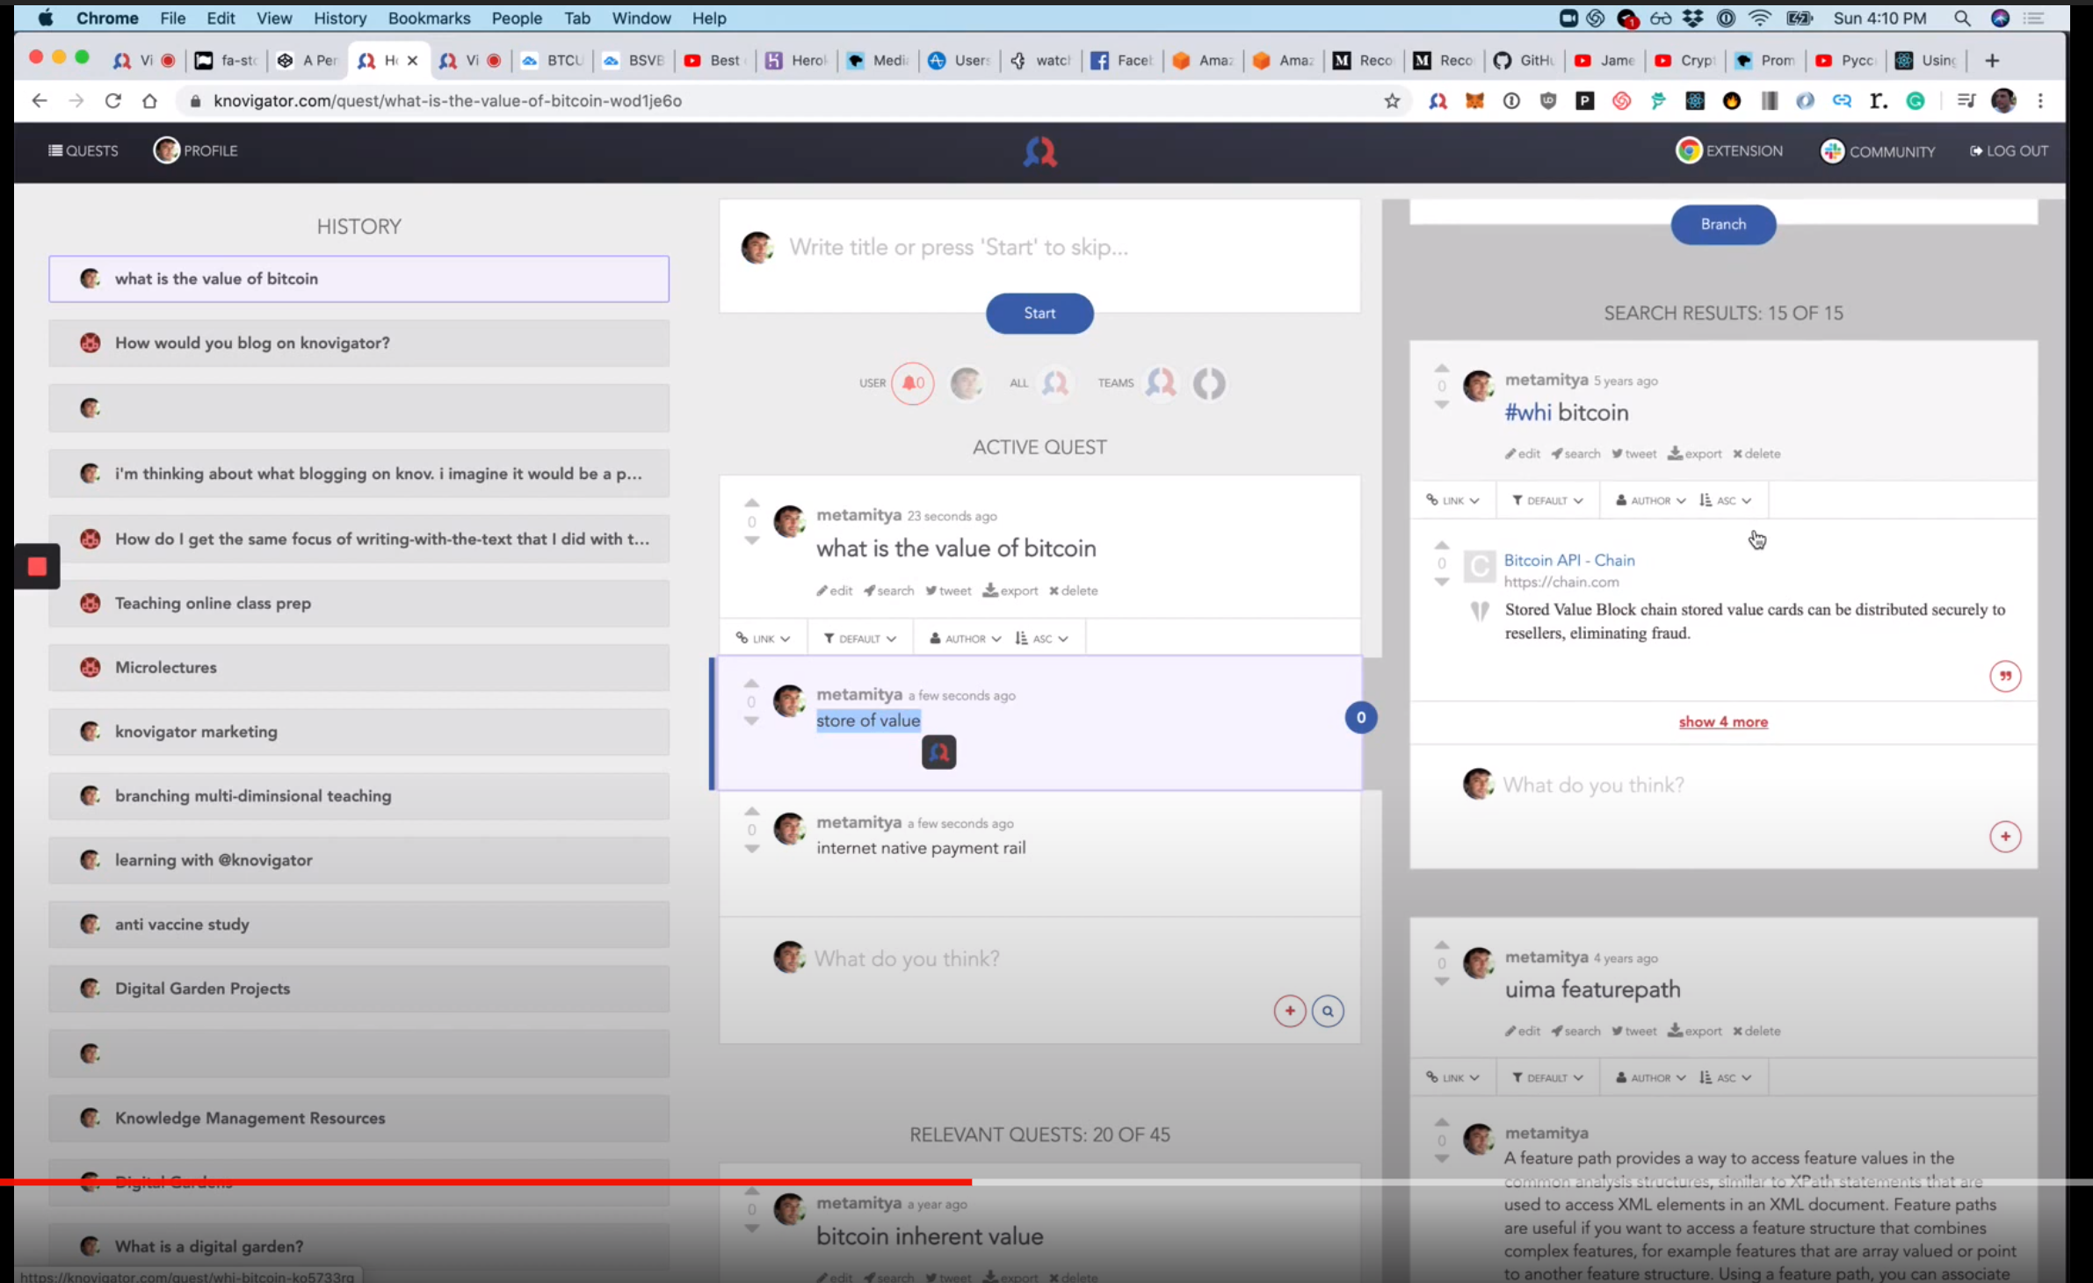Expand the DEFAULT filter dropdown in active quest
The height and width of the screenshot is (1283, 2093).
(859, 639)
